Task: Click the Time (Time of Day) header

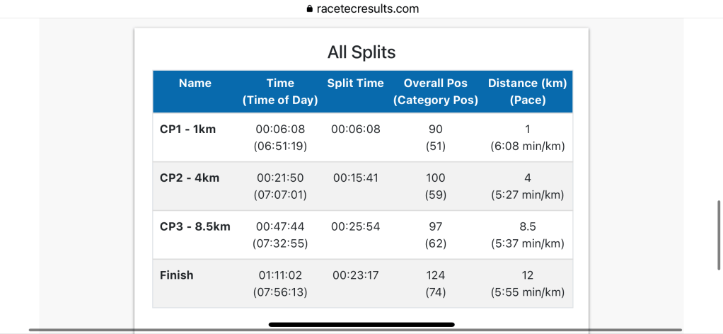Action: [x=280, y=92]
